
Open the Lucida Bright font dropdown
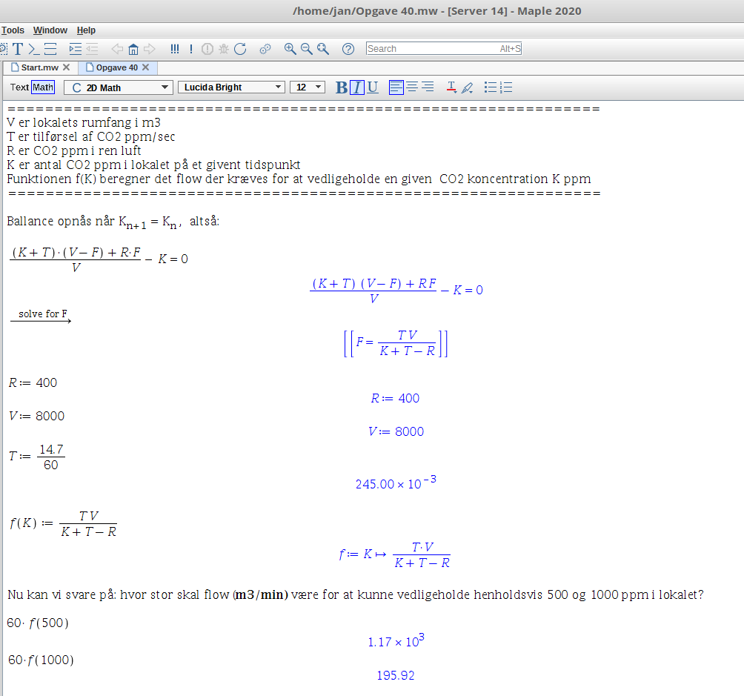231,87
